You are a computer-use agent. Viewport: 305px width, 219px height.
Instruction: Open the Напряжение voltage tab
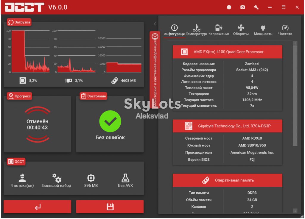point(219,30)
